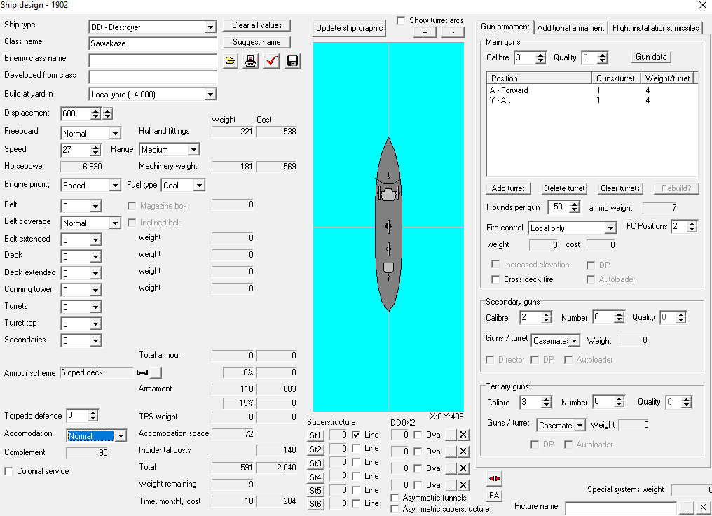Open the Build at yard in dropdown
This screenshot has width=712, height=516.
(210, 95)
